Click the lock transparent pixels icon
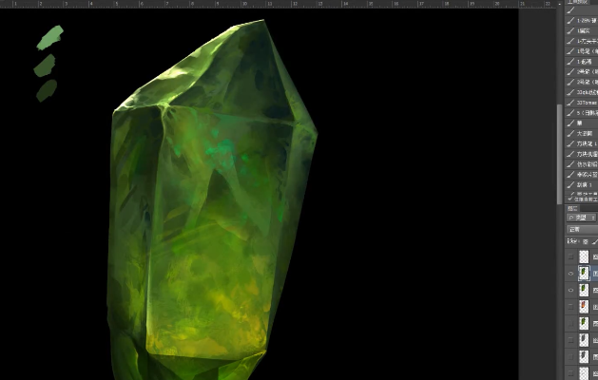 [585, 241]
